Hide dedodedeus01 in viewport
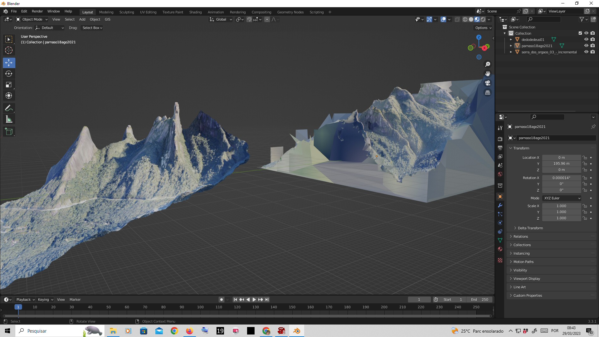Viewport: 599px width, 337px height. 586,39
